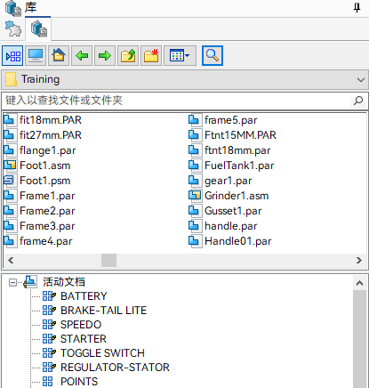
Task: Navigate forward with the green right arrow
Action: tap(105, 56)
